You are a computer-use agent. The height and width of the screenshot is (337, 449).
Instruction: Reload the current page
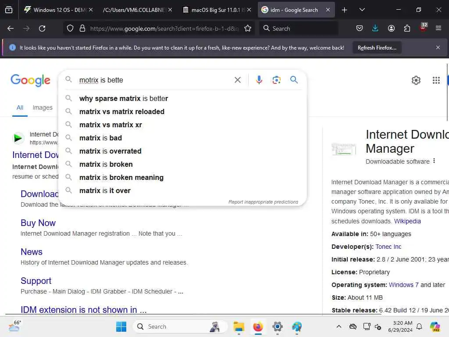click(x=42, y=29)
